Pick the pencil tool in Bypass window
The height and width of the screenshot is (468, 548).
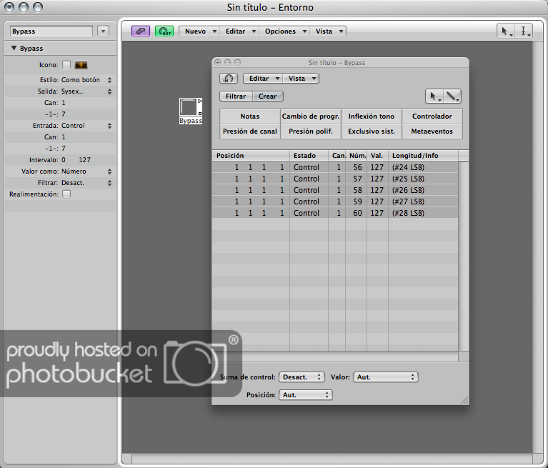tap(452, 96)
